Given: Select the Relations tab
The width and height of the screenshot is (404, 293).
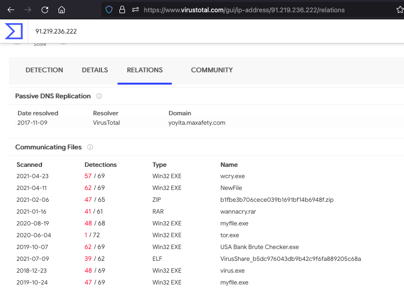Looking at the screenshot, I should coord(144,70).
